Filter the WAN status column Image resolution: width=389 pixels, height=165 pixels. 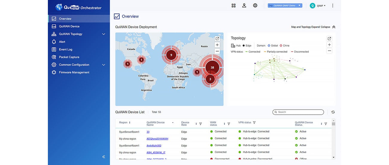click(229, 124)
